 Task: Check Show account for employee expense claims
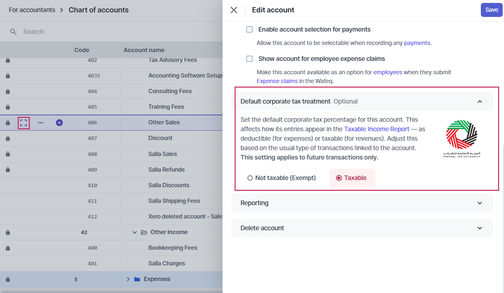[x=250, y=59]
